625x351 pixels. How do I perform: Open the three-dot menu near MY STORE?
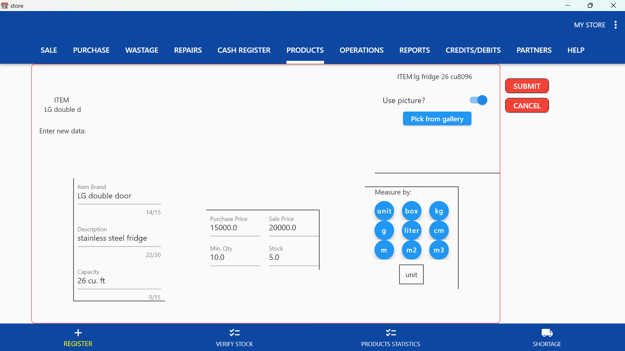tap(616, 25)
